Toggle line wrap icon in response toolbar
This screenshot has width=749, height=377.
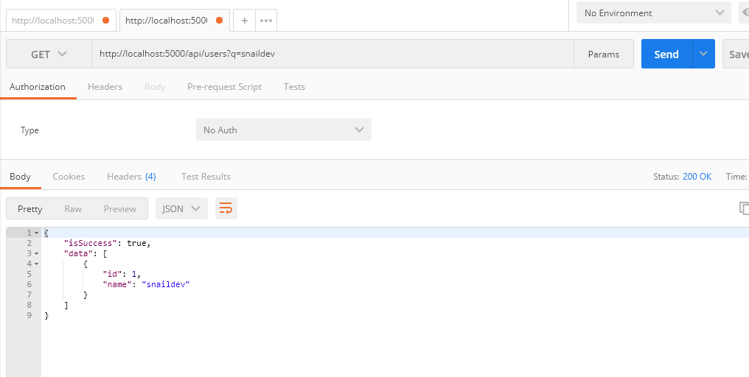pos(226,208)
